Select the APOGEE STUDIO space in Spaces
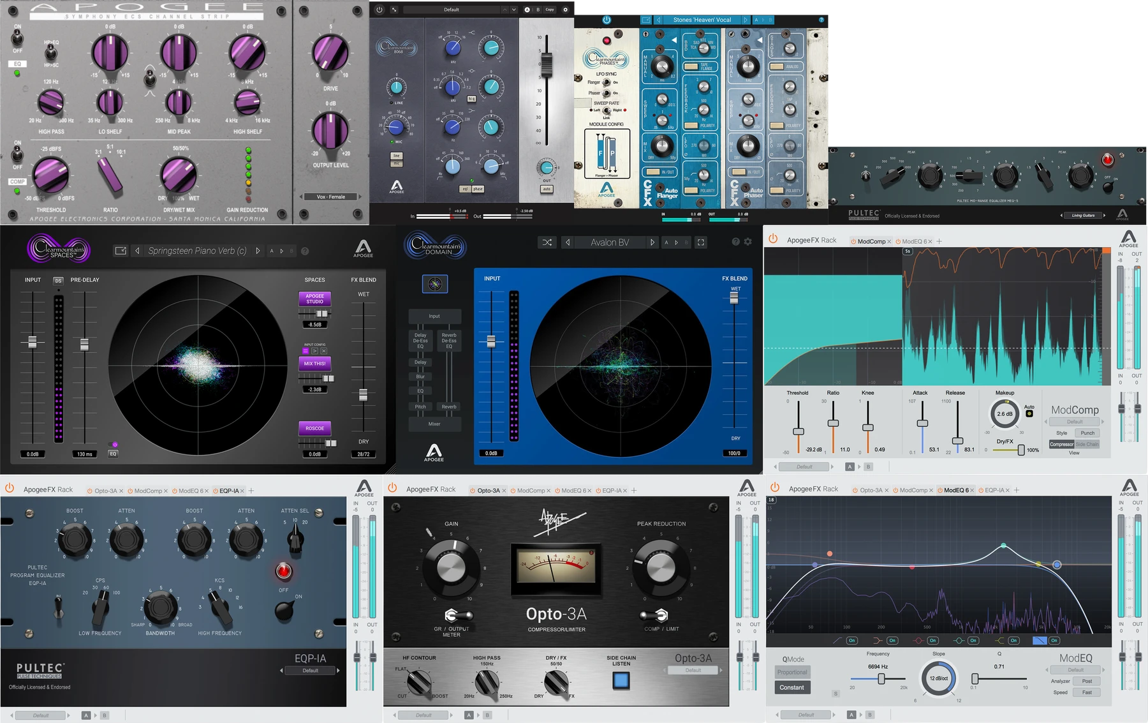 [x=314, y=299]
